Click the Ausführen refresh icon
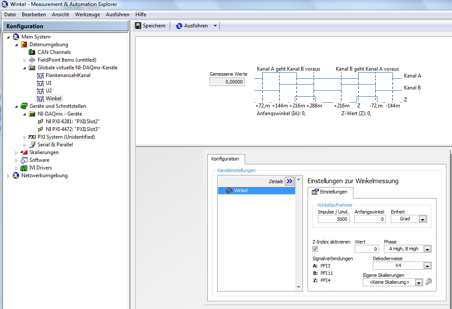 [179, 26]
